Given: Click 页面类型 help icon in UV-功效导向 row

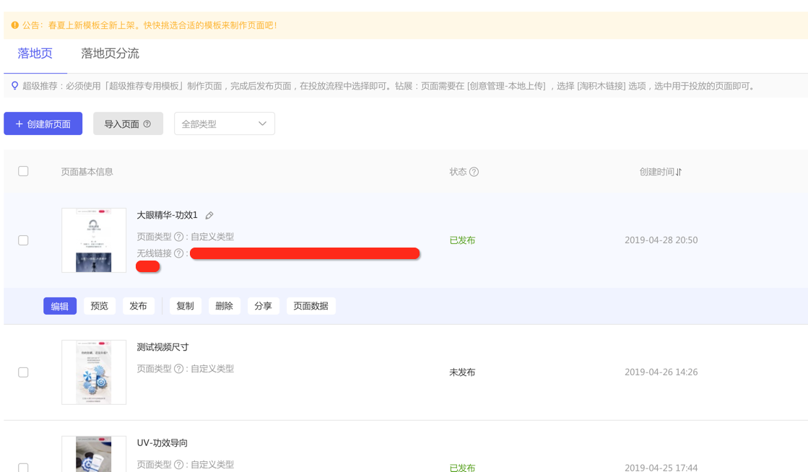Looking at the screenshot, I should [179, 464].
